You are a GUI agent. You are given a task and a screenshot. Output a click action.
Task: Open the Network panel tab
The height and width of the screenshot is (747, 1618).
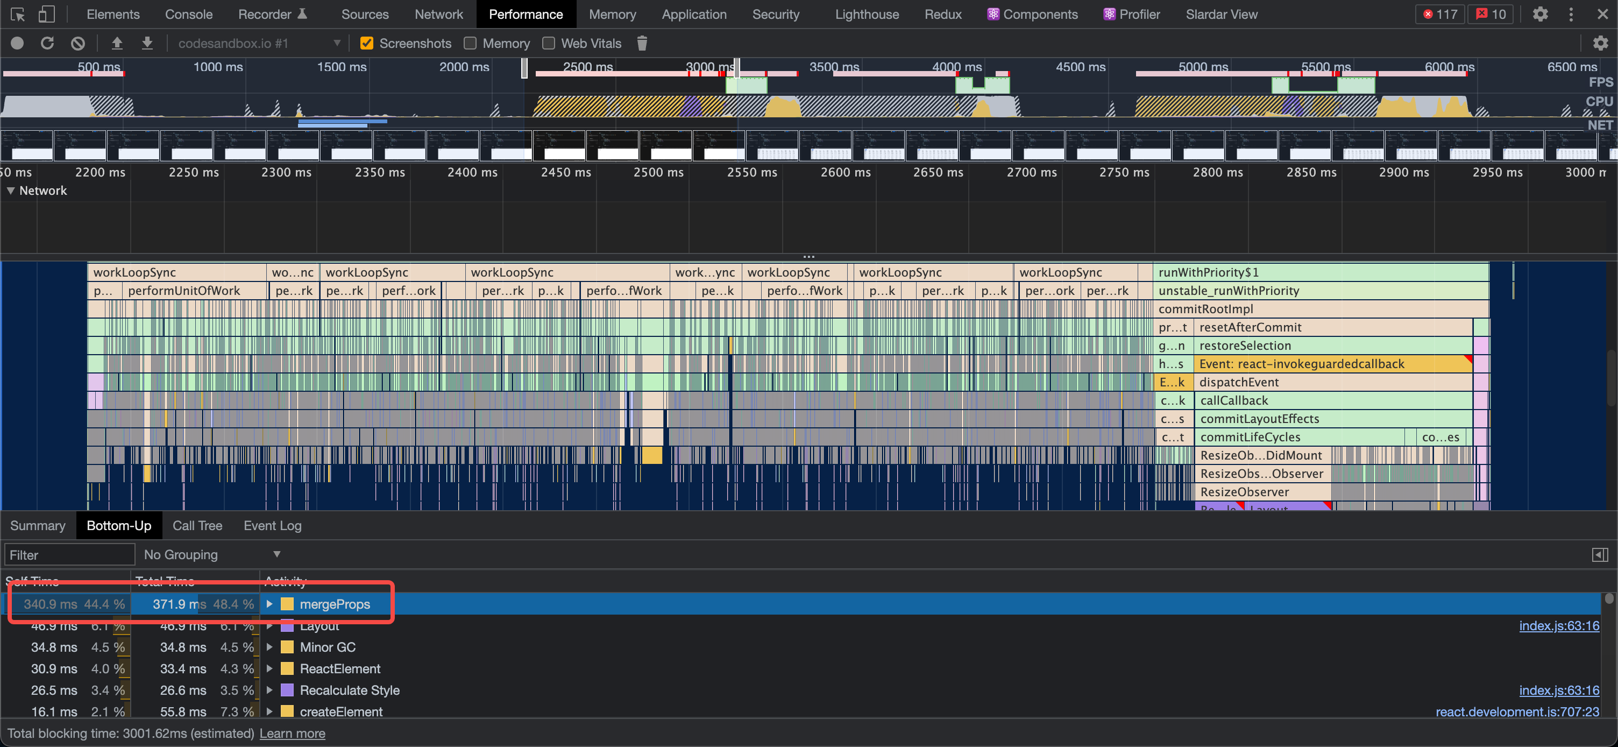438,15
